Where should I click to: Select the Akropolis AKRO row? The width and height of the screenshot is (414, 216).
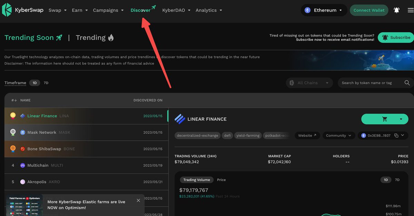click(x=87, y=182)
